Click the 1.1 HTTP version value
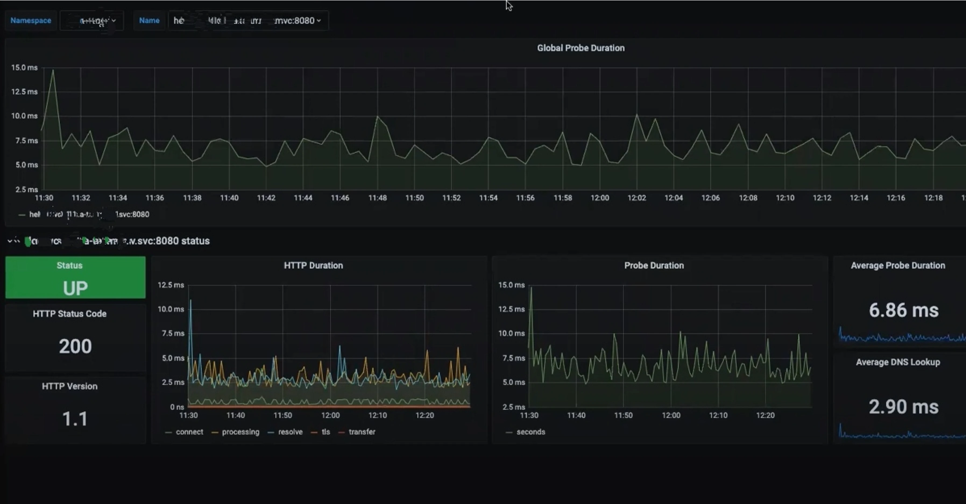Viewport: 966px width, 504px height. 75,419
